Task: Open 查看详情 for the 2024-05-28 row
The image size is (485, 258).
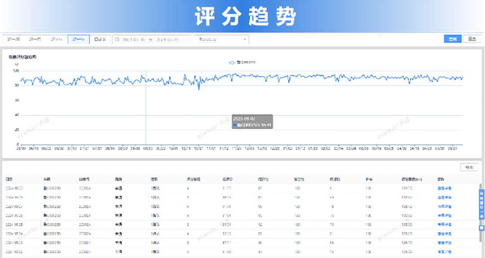Action: (x=445, y=198)
